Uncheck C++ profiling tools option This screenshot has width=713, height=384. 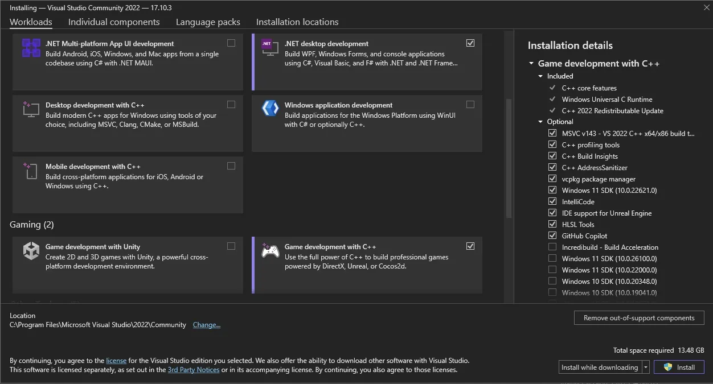point(552,144)
